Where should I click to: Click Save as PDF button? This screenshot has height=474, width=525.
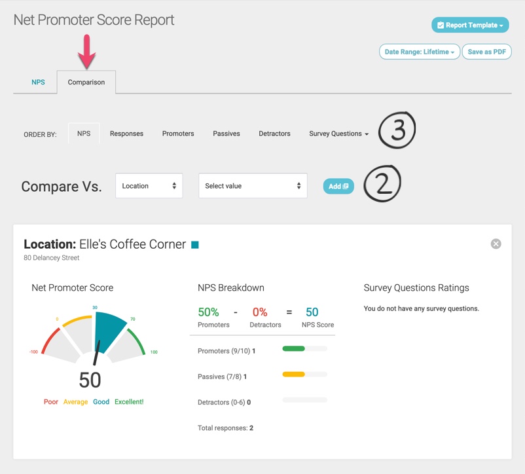486,52
